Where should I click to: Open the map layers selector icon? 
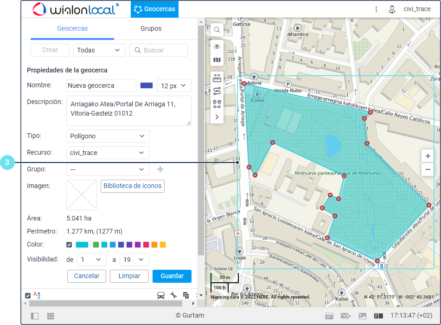tap(217, 60)
